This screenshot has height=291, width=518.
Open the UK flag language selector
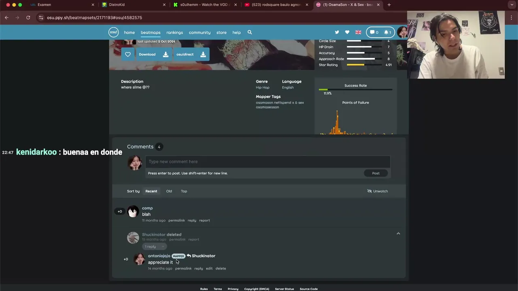point(358,32)
